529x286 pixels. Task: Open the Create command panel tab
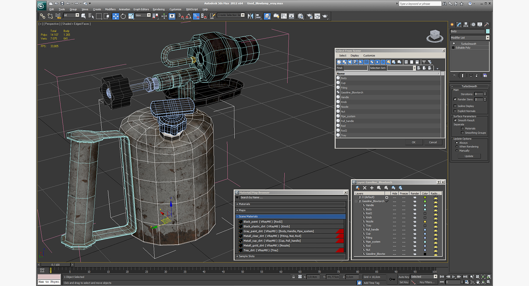click(452, 25)
